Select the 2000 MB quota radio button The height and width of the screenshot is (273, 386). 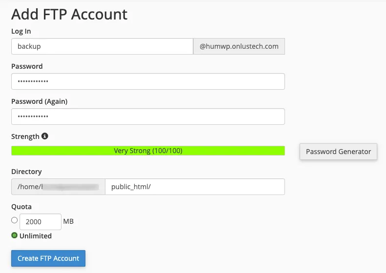click(14, 220)
